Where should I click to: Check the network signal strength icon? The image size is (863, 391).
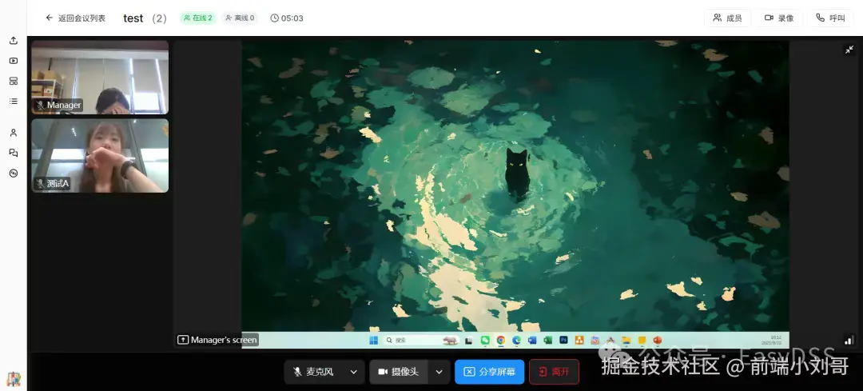pyautogui.click(x=849, y=340)
